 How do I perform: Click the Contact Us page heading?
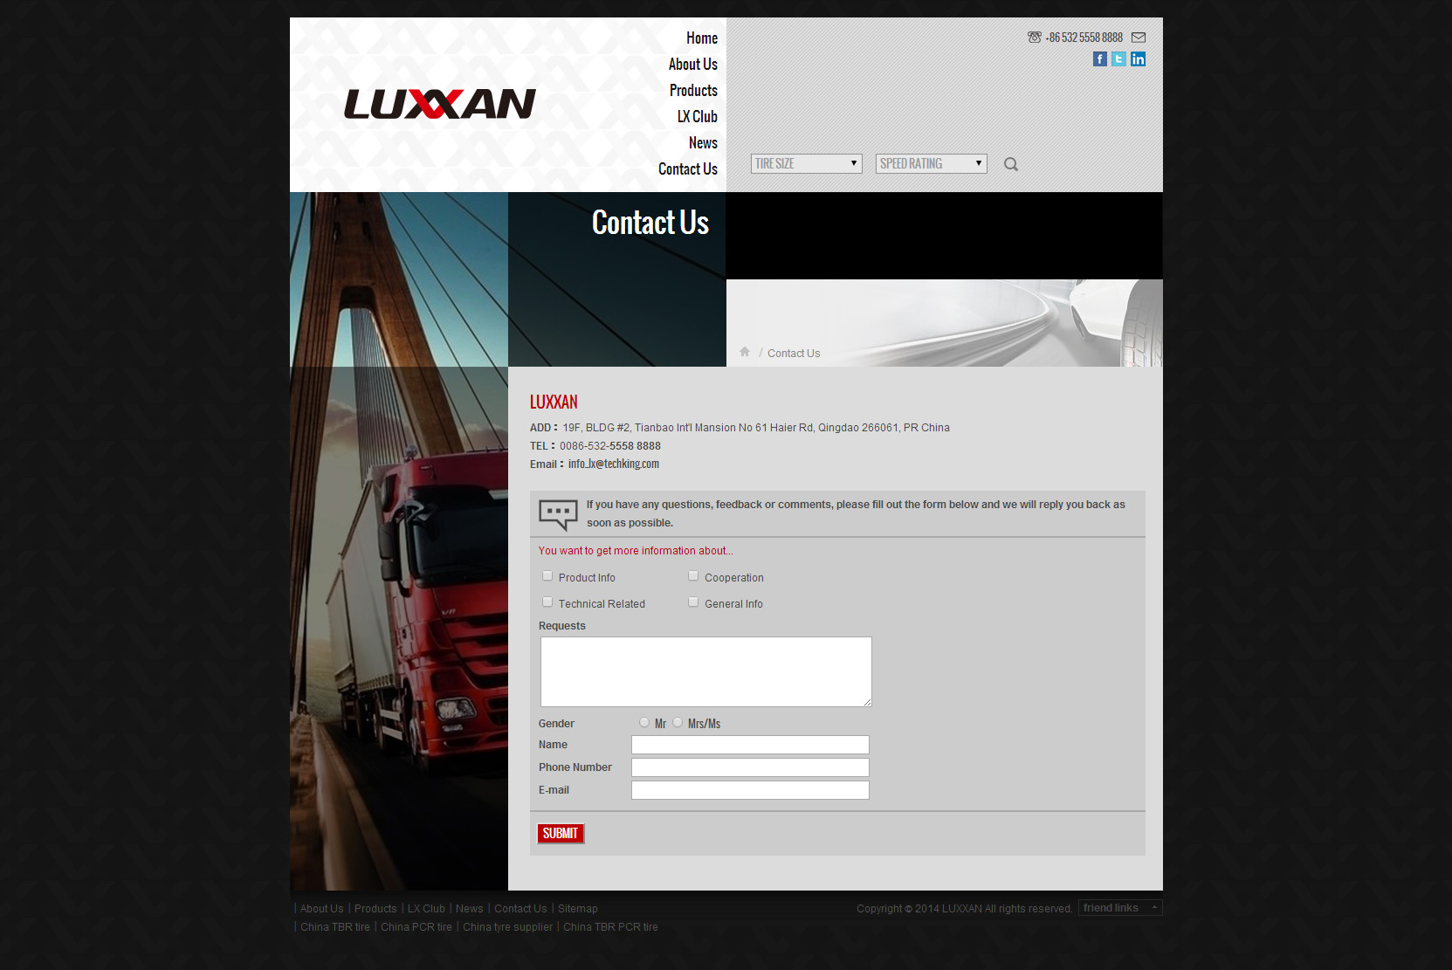tap(650, 223)
